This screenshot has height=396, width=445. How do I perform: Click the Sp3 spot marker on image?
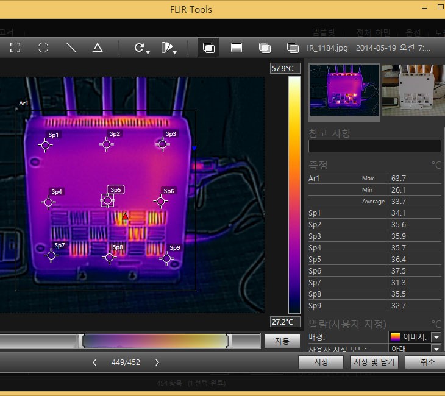coord(162,144)
